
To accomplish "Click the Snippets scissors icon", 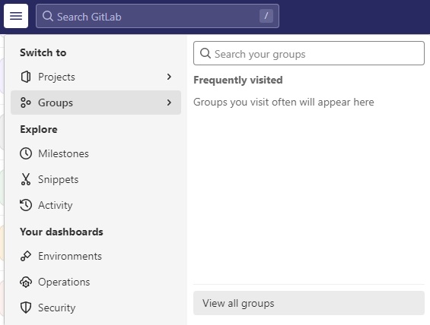I will coord(26,179).
